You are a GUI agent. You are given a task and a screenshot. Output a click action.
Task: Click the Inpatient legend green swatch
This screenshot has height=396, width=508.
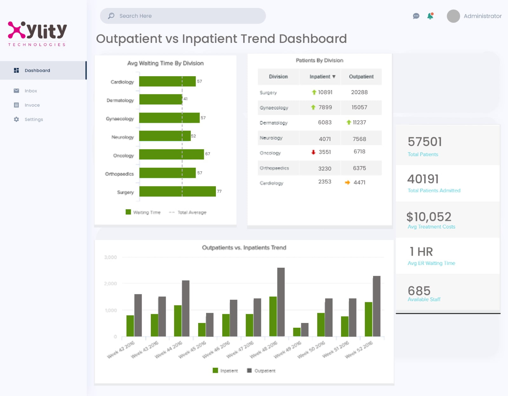tap(215, 370)
